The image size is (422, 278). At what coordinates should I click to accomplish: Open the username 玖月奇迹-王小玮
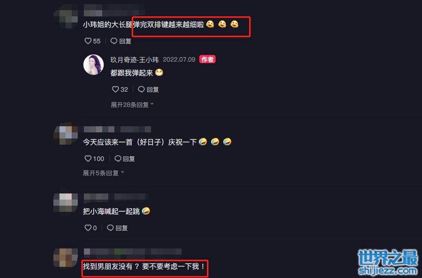coord(135,60)
